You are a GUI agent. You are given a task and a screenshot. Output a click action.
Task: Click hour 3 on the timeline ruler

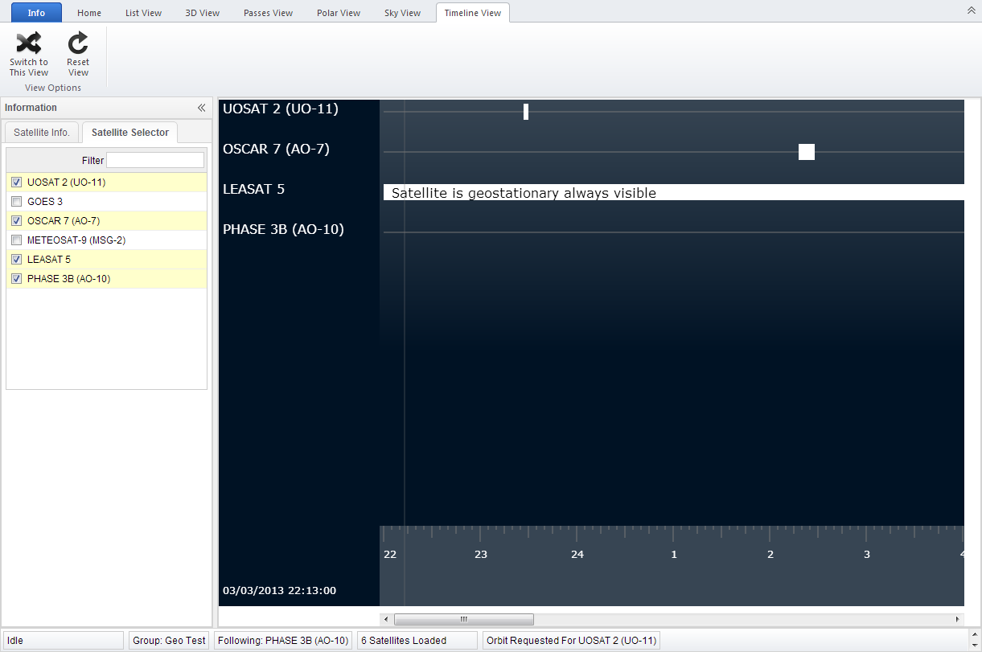point(867,555)
